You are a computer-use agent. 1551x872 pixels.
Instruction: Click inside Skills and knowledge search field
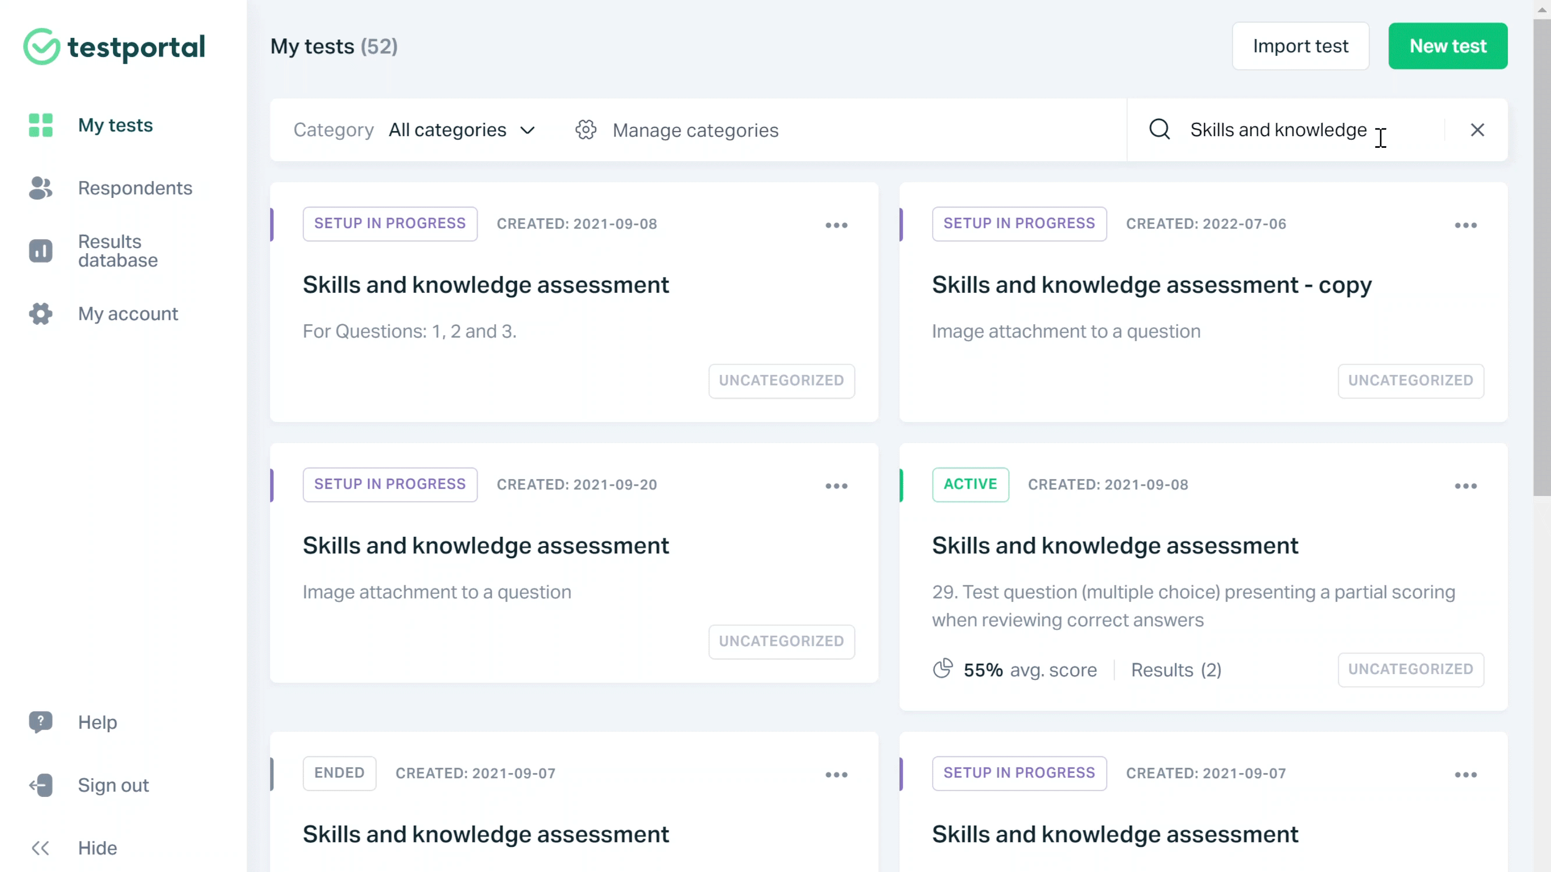(1278, 130)
